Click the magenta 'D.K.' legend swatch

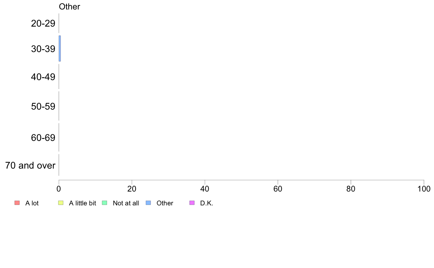pos(192,203)
